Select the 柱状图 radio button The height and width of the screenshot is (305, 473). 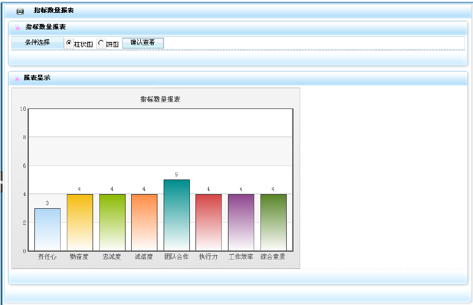click(x=69, y=43)
